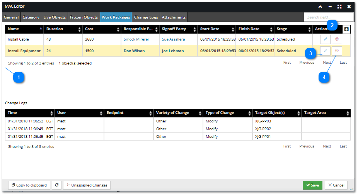Open the Frozen Objects tab

click(x=84, y=17)
